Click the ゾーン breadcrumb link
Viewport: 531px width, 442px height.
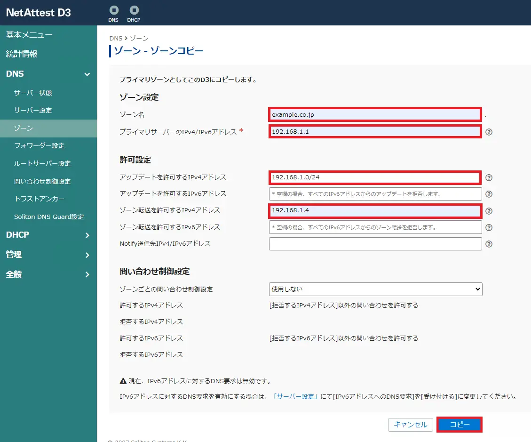coord(139,38)
